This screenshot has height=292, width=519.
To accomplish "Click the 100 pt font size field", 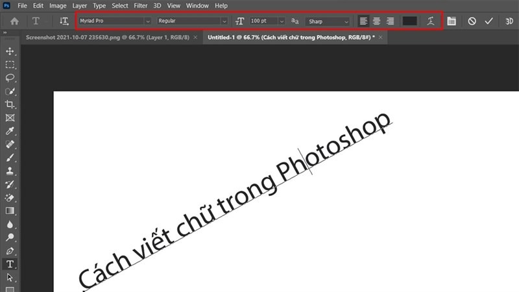I will 263,21.
